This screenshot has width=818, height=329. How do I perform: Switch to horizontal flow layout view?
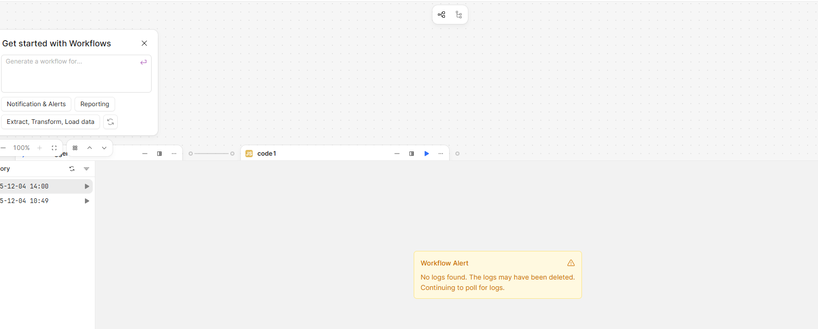coord(442,15)
